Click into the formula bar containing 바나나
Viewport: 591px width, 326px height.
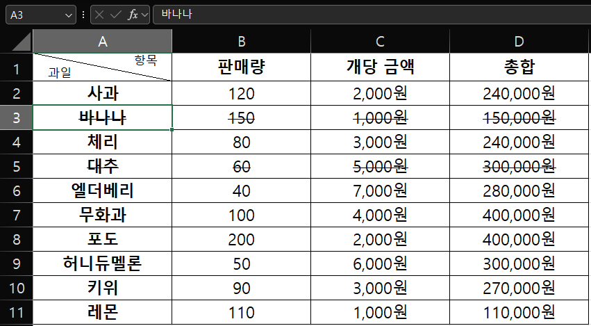(372, 15)
